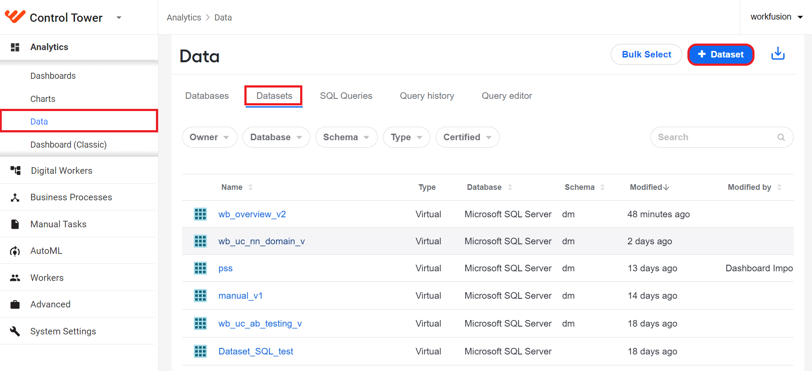Open the workfusion user menu
Image resolution: width=812 pixels, height=371 pixels.
point(776,17)
